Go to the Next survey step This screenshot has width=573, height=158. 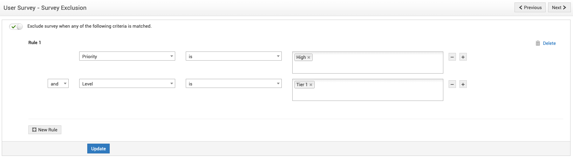coord(559,8)
